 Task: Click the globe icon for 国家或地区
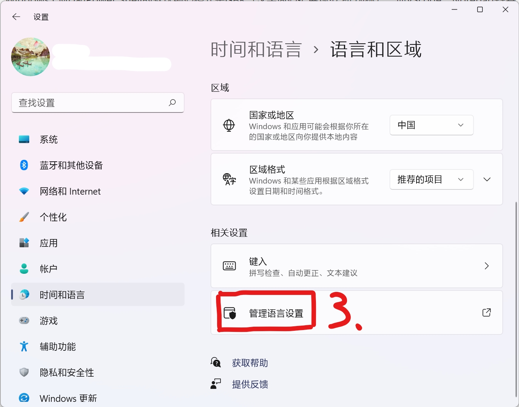[x=229, y=125]
